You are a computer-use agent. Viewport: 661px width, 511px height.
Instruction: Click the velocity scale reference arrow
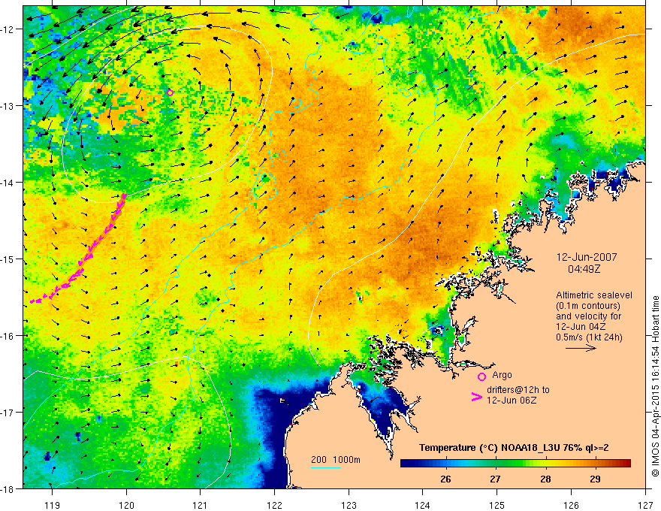[581, 348]
